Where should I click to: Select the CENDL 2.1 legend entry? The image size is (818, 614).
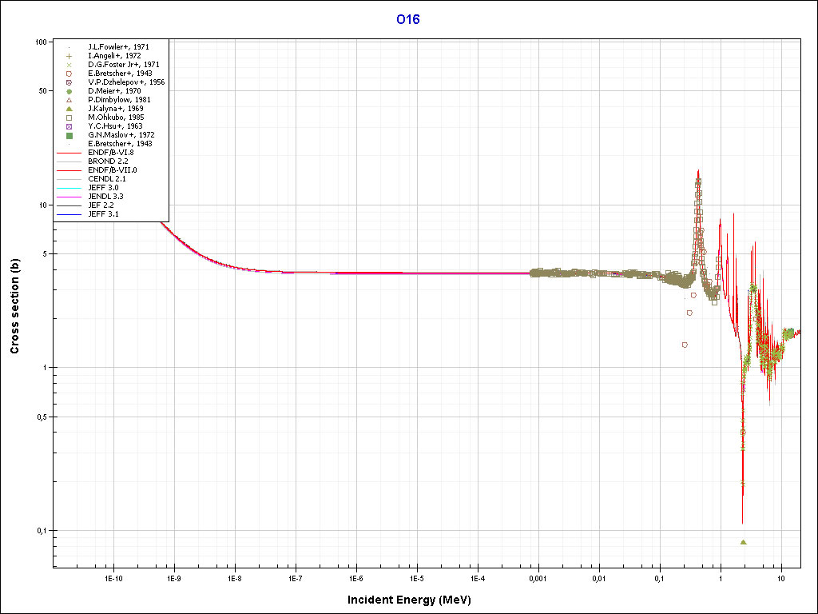(107, 179)
